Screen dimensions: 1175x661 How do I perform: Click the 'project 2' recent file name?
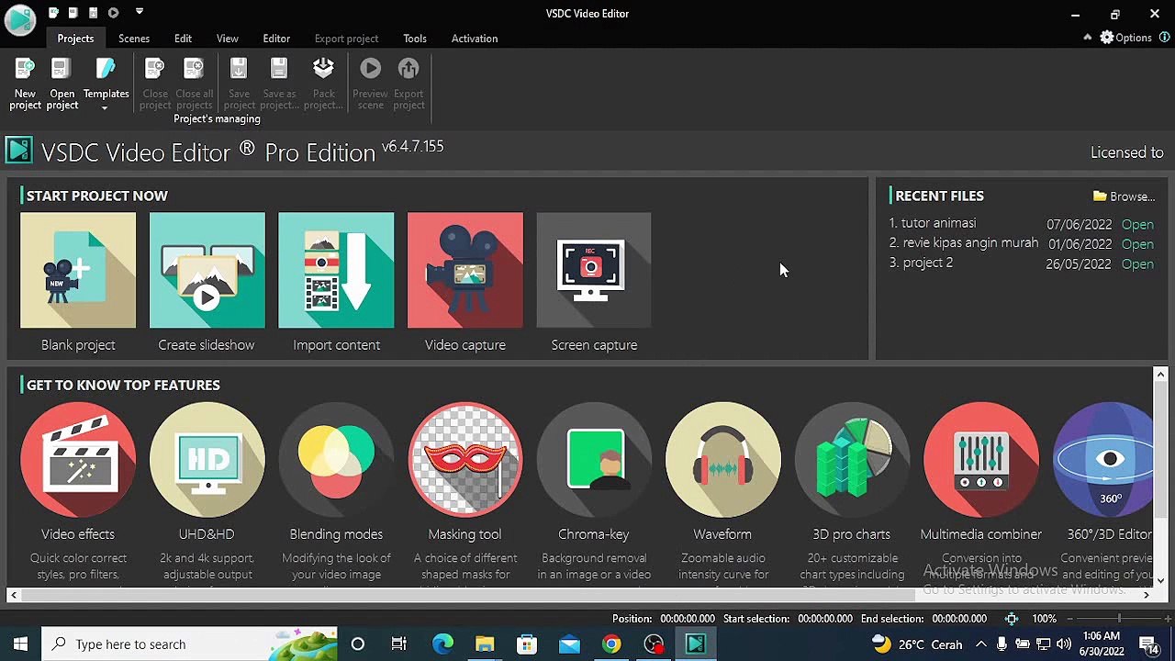pos(927,263)
